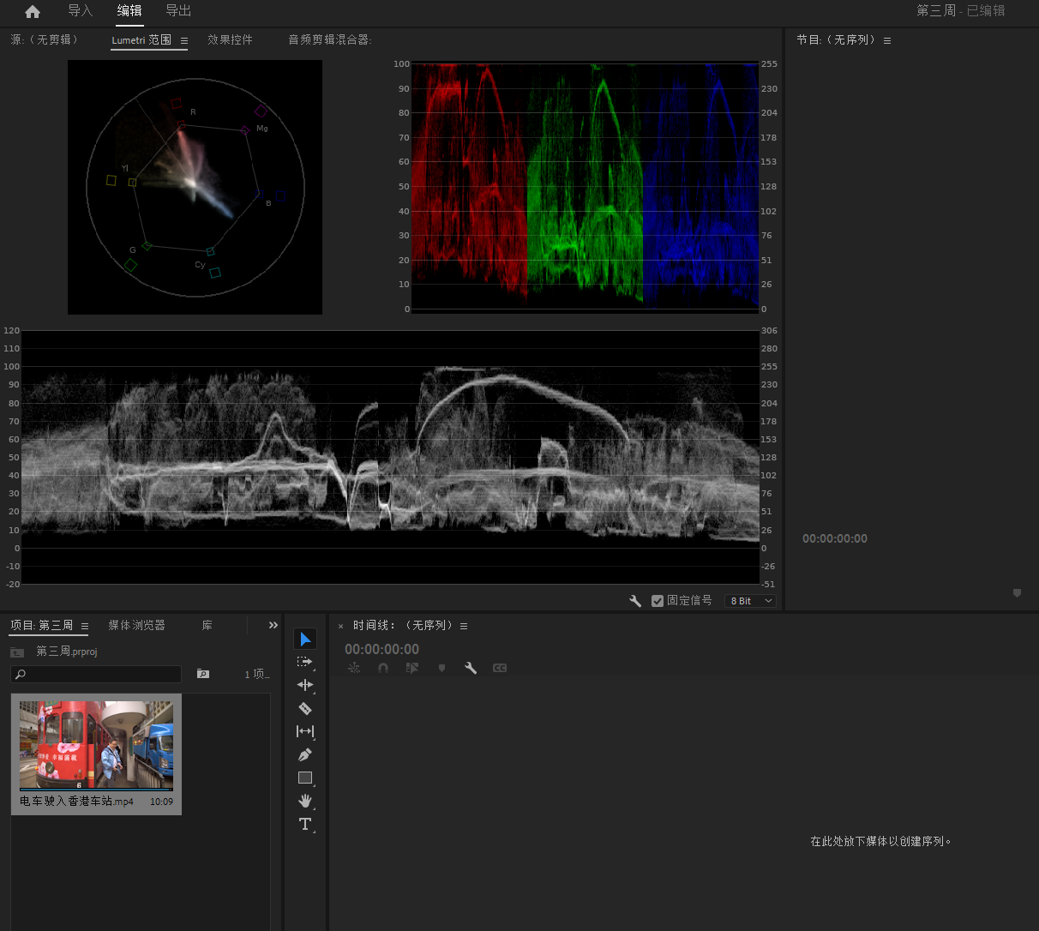
Task: Click the Home icon in the top bar
Action: pyautogui.click(x=33, y=12)
